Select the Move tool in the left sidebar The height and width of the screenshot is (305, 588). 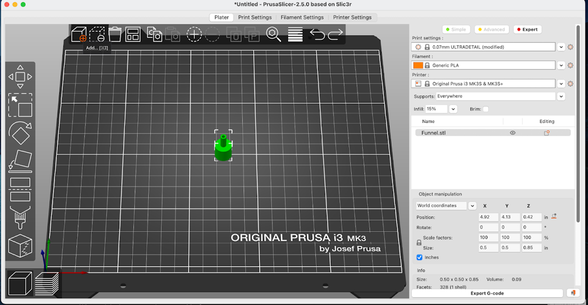[x=20, y=76]
